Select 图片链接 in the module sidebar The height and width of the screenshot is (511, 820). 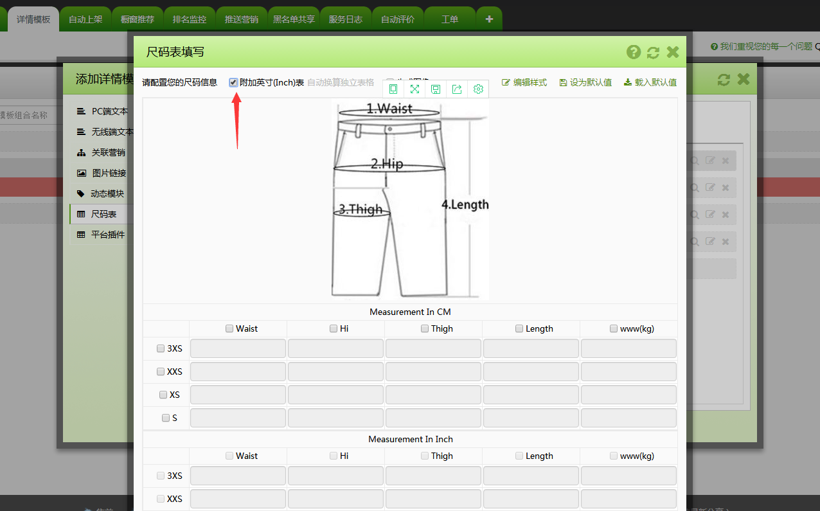[102, 173]
